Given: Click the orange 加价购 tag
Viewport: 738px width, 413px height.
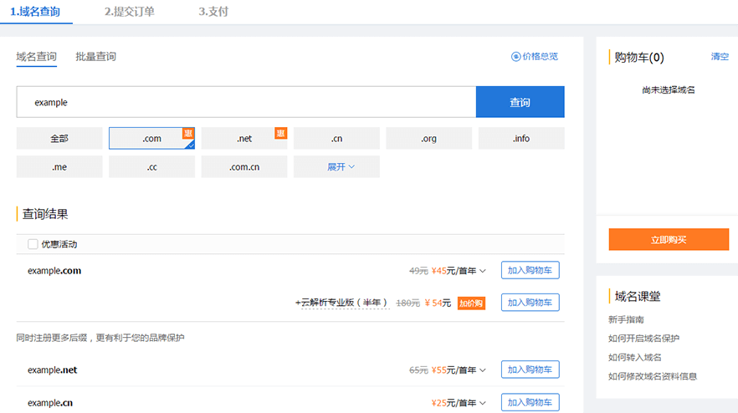Looking at the screenshot, I should click(x=471, y=303).
